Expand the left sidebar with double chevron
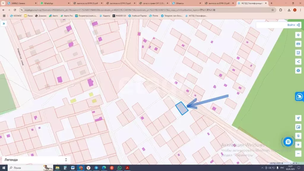Viewport: 304px width, 171px height. [4, 24]
